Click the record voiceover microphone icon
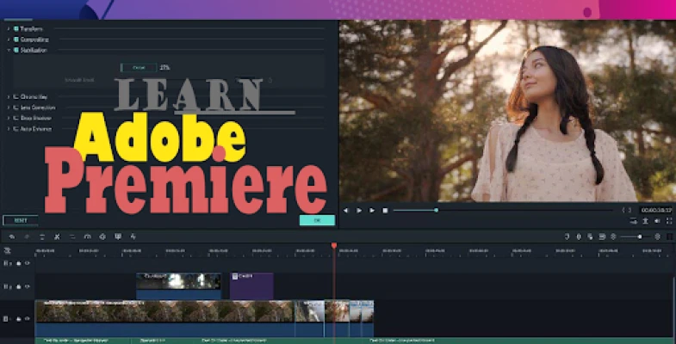The image size is (676, 344). (579, 236)
